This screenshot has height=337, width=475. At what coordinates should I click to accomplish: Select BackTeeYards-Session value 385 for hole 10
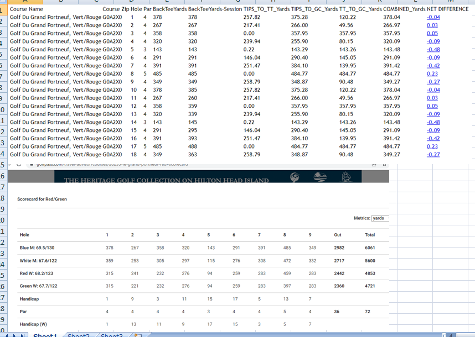pos(193,90)
